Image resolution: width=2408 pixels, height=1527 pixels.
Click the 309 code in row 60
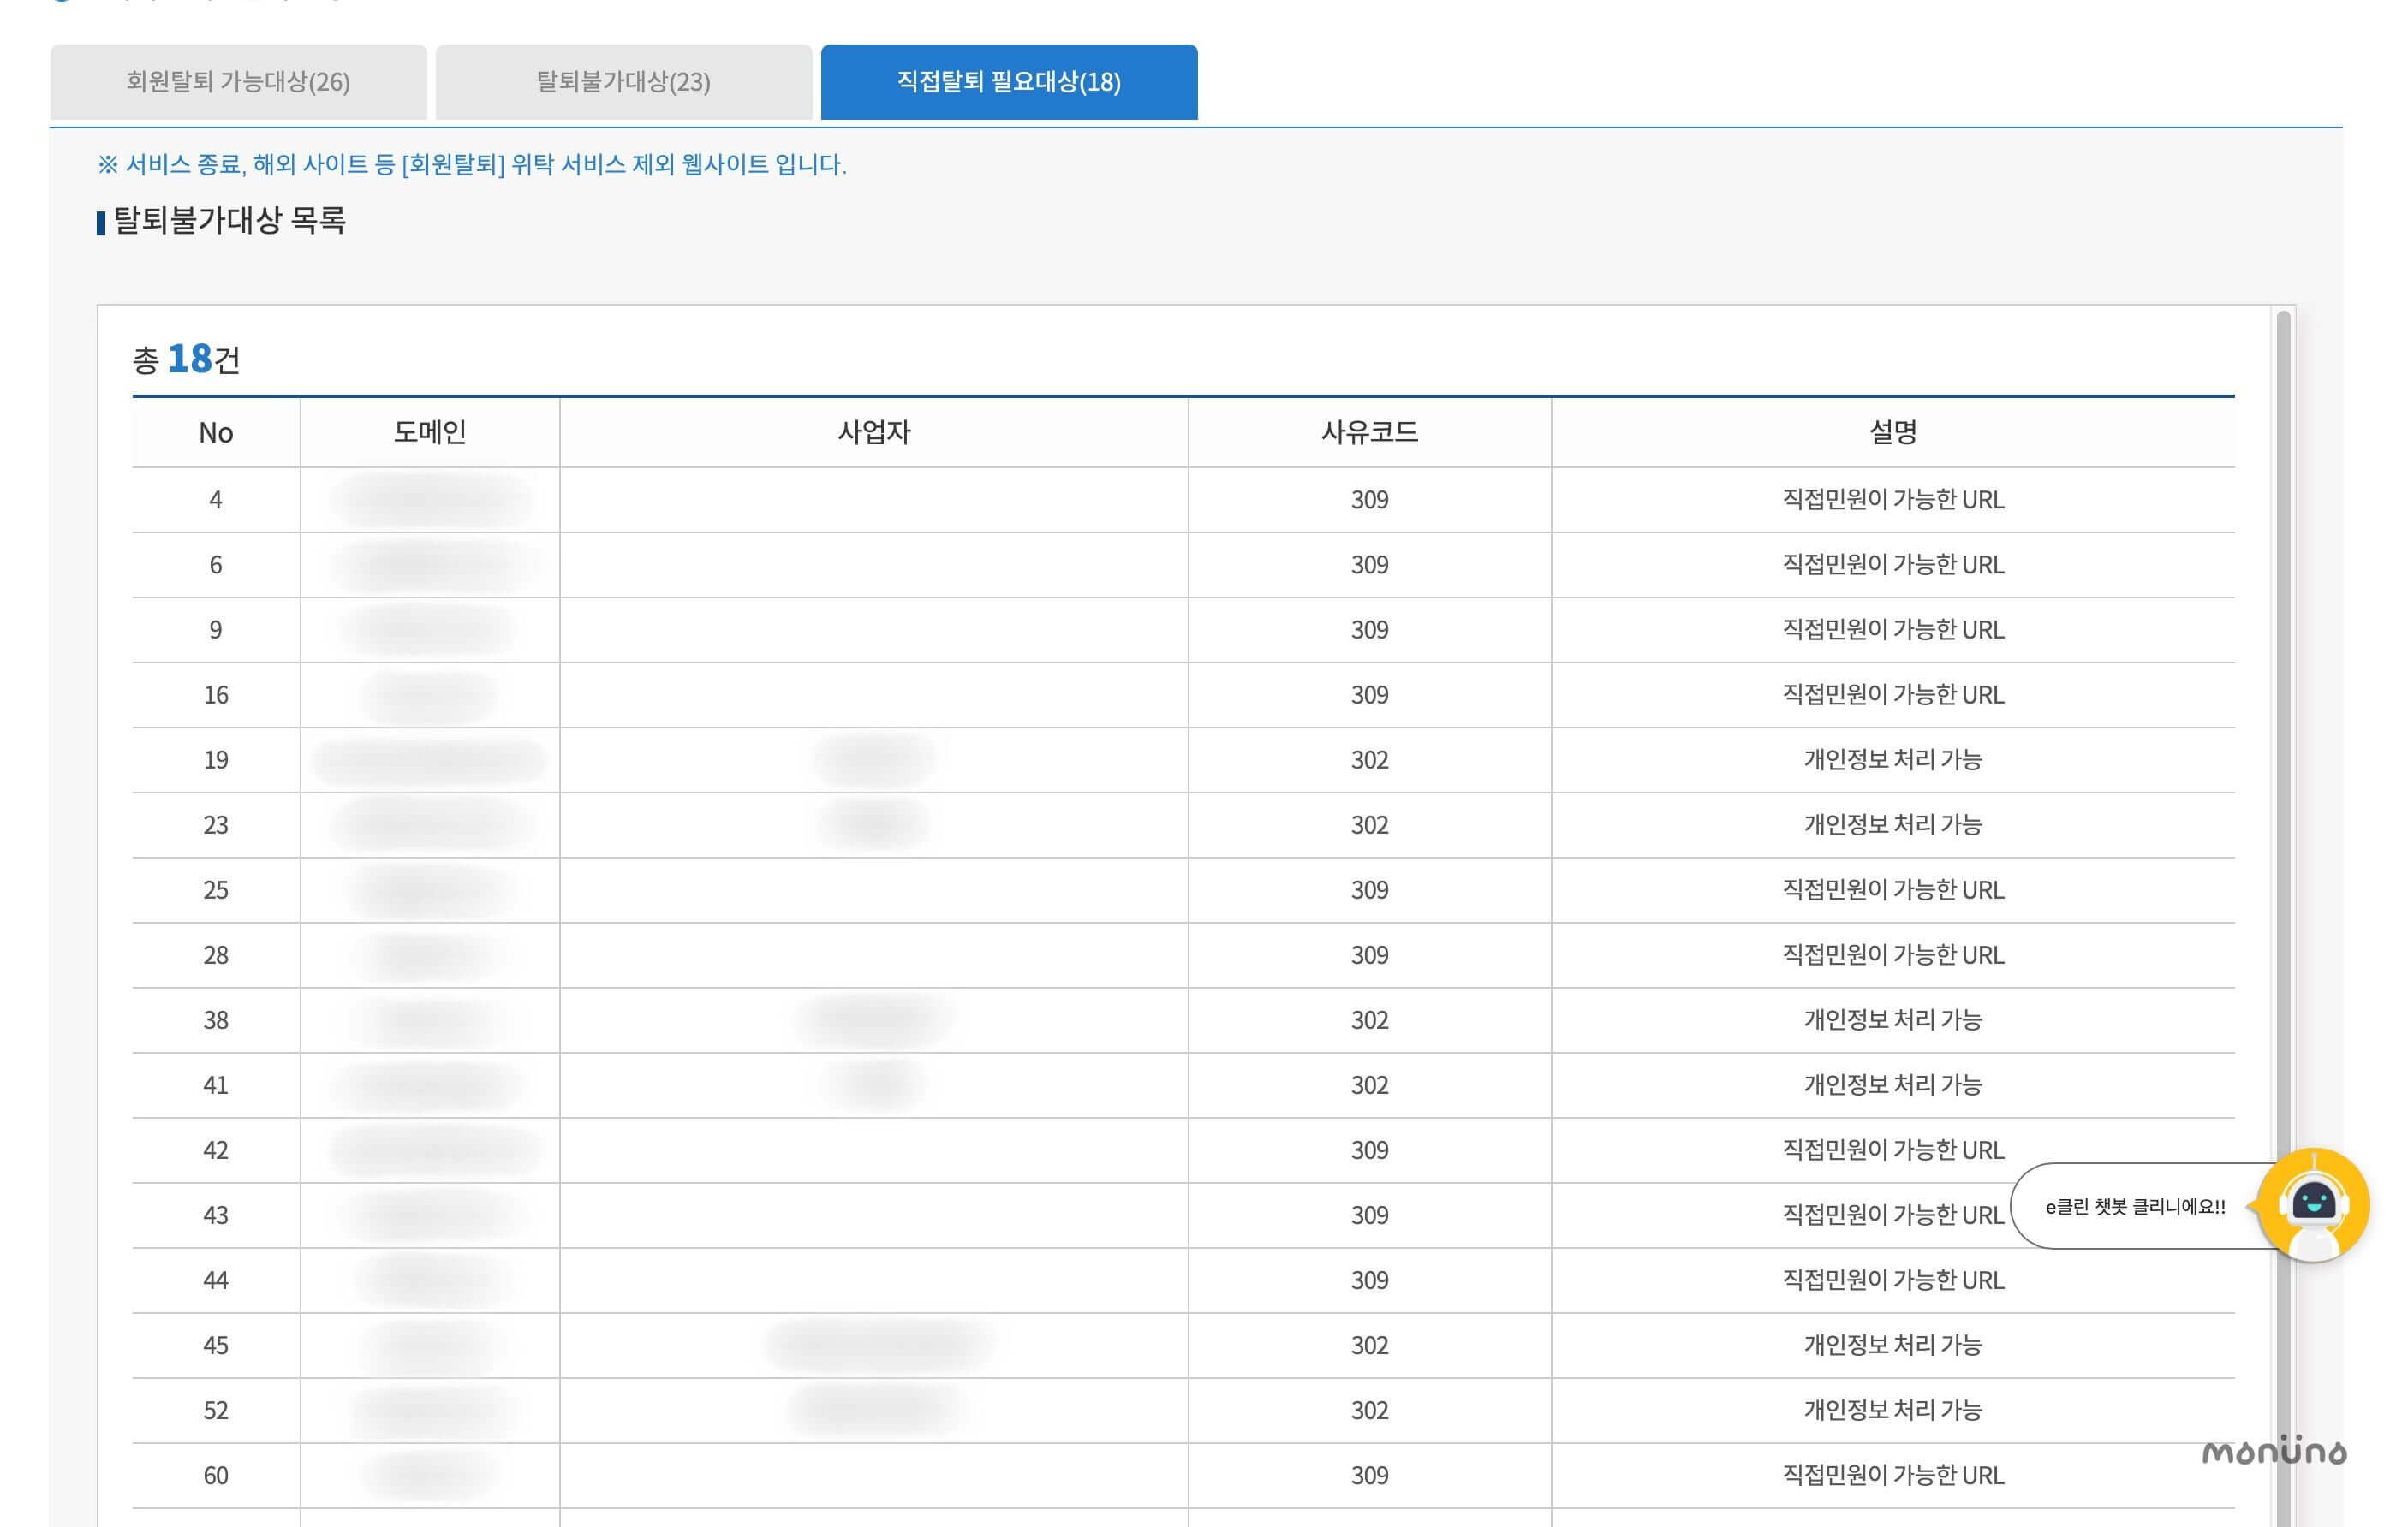[x=1370, y=1475]
